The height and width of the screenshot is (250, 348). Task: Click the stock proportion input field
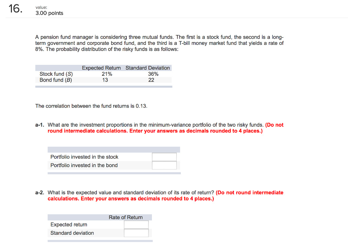point(164,157)
